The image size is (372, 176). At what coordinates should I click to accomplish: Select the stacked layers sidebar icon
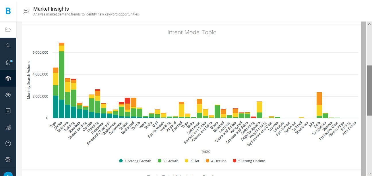point(8,78)
